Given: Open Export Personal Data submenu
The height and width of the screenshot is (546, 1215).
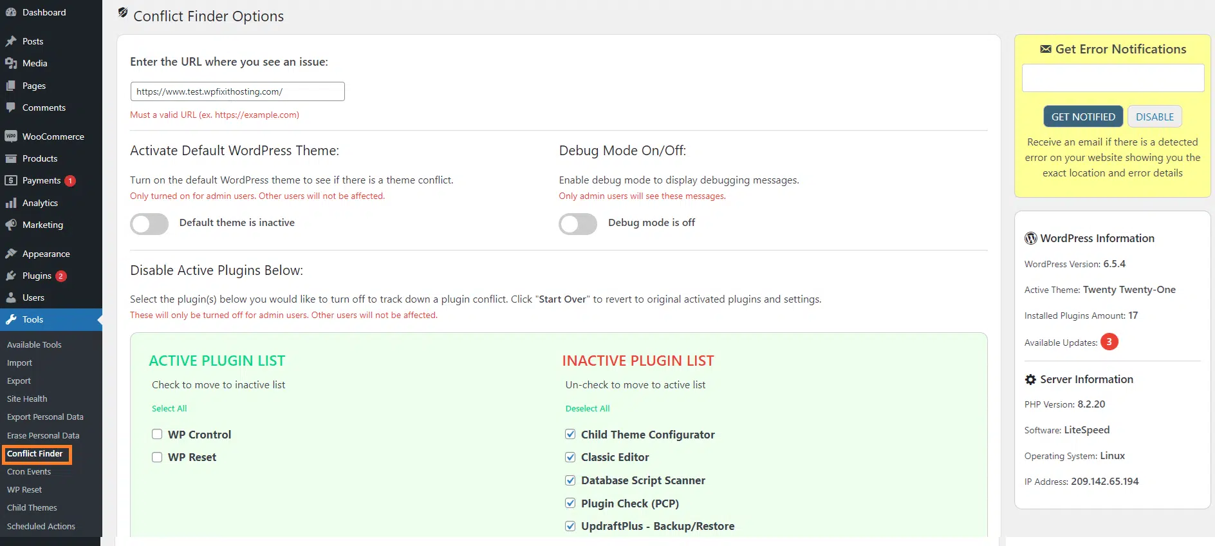Looking at the screenshot, I should 45,417.
